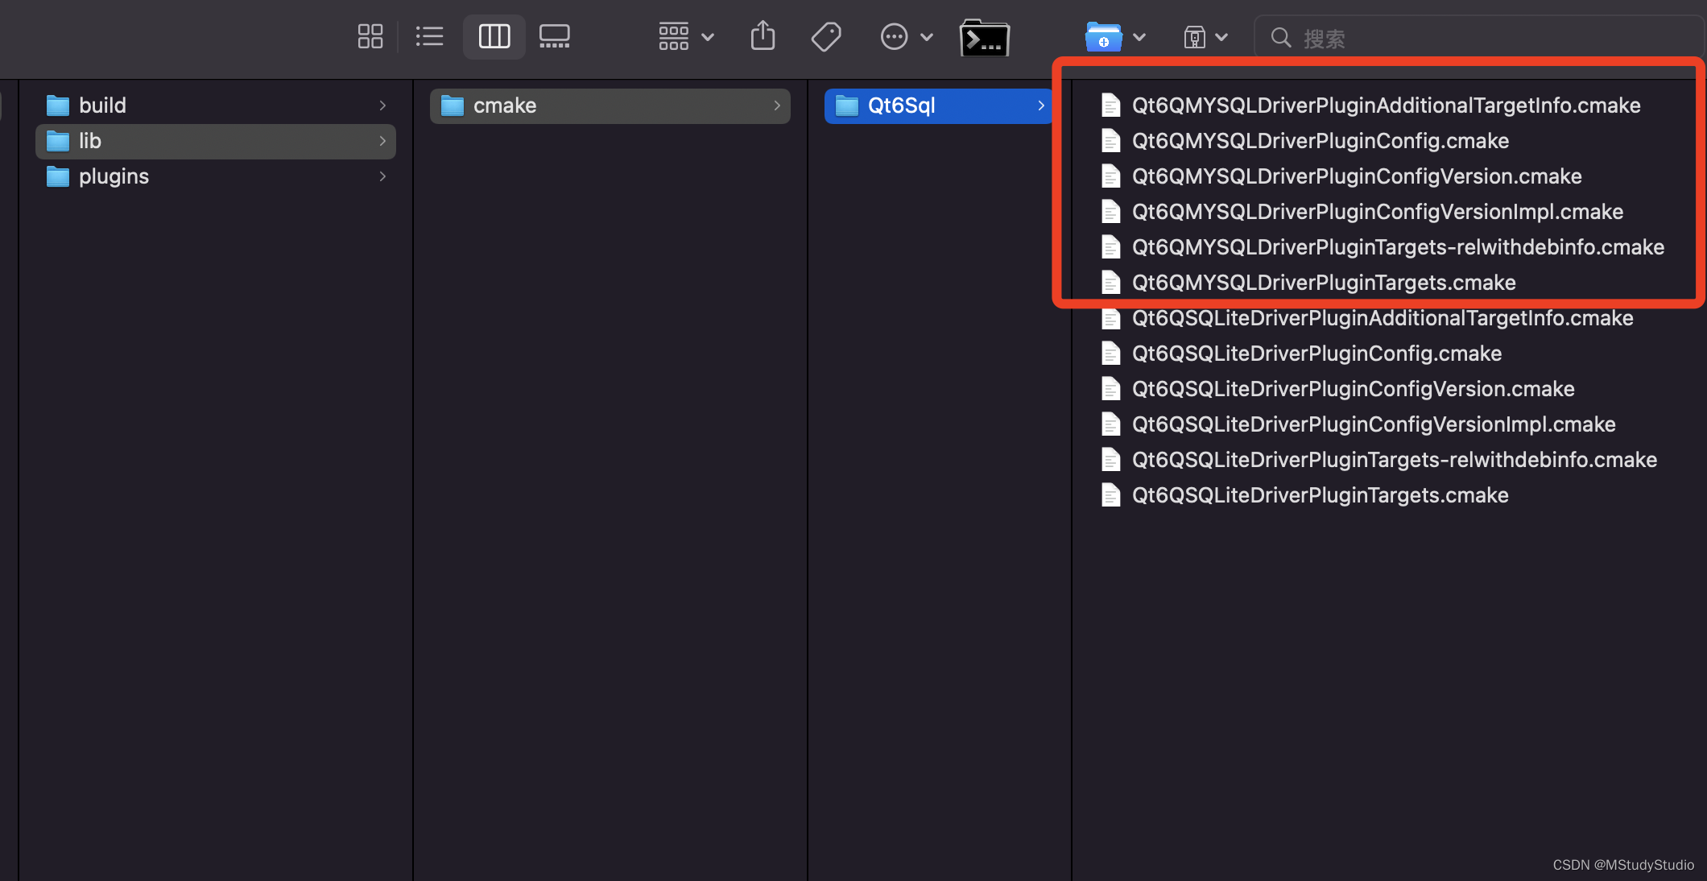Screen dimensions: 1707x881
Task: Click the document icon of Qt6QSQLiteDriverPluginTargets.cmake
Action: pos(1111,495)
